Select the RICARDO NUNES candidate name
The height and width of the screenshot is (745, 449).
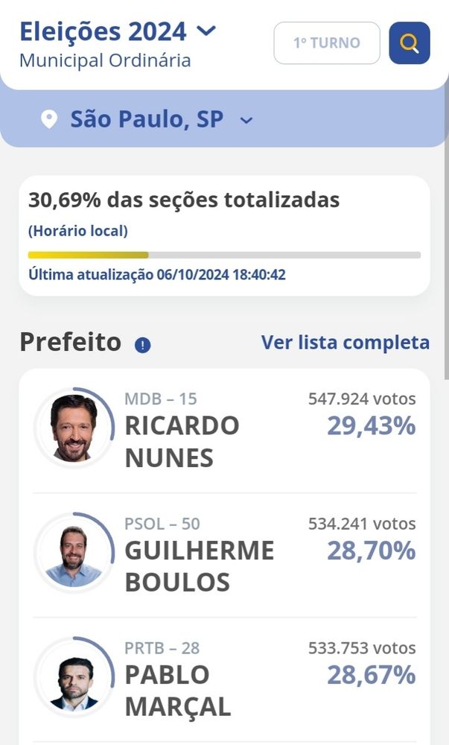click(x=182, y=442)
